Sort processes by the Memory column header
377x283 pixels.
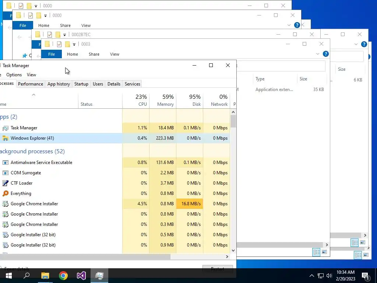coord(163,100)
